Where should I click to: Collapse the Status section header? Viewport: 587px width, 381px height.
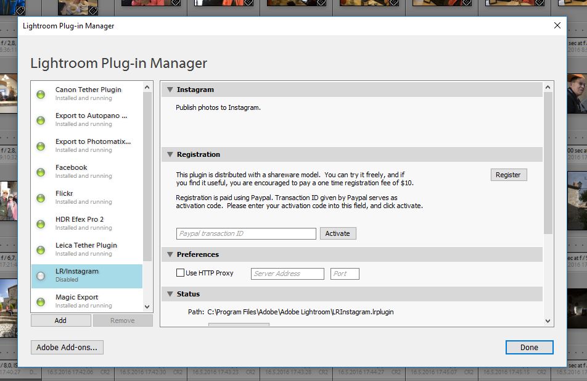(170, 294)
